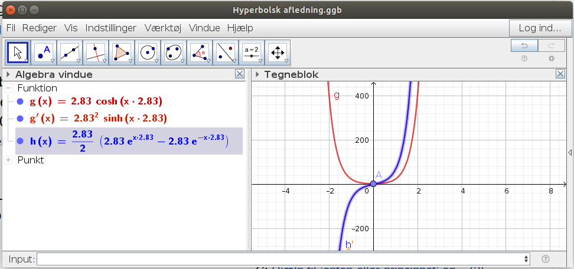Viewport: 574px width, 269px height.
Task: Open the Vis menu
Action: [x=71, y=28]
